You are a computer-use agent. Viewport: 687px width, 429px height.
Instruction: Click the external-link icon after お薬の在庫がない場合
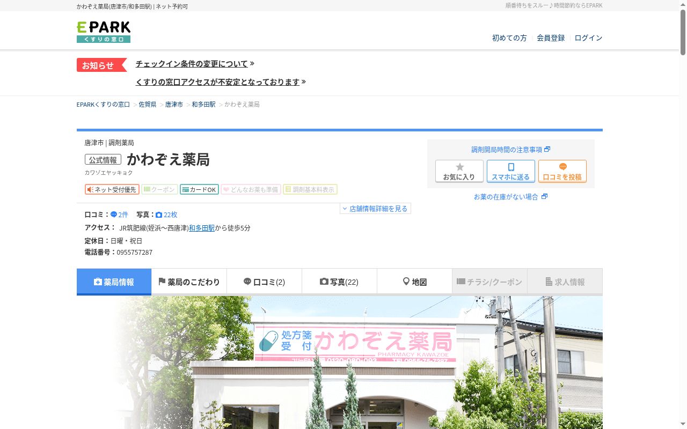(544, 197)
